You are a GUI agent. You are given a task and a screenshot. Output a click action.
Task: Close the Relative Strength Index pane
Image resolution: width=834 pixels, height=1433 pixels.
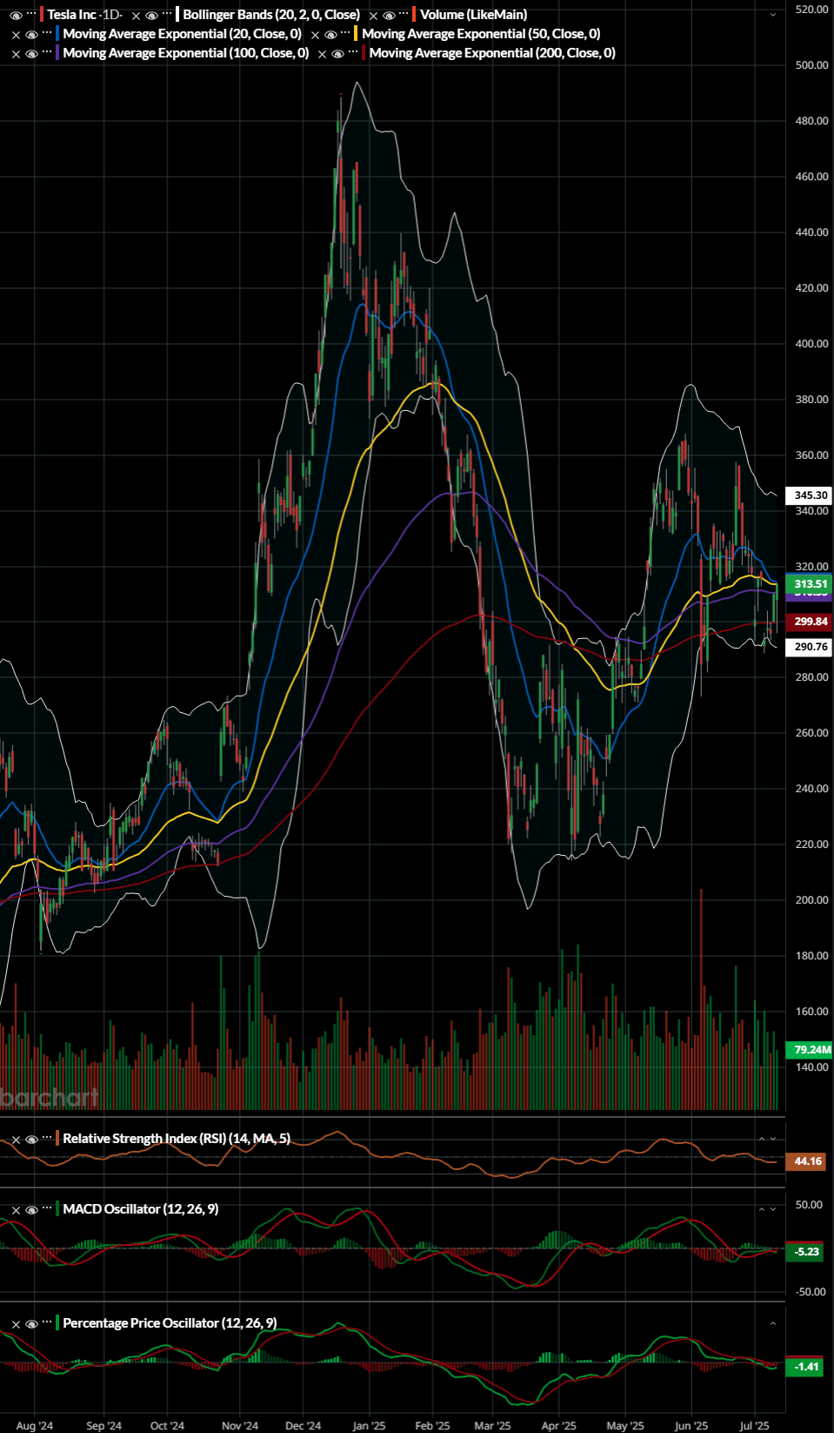(16, 1139)
